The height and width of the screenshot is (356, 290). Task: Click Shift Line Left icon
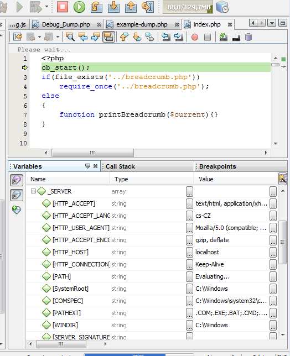(166, 37)
